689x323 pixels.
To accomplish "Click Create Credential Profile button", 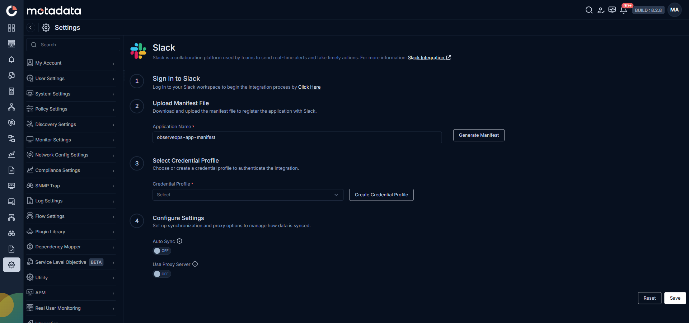I will [x=381, y=195].
